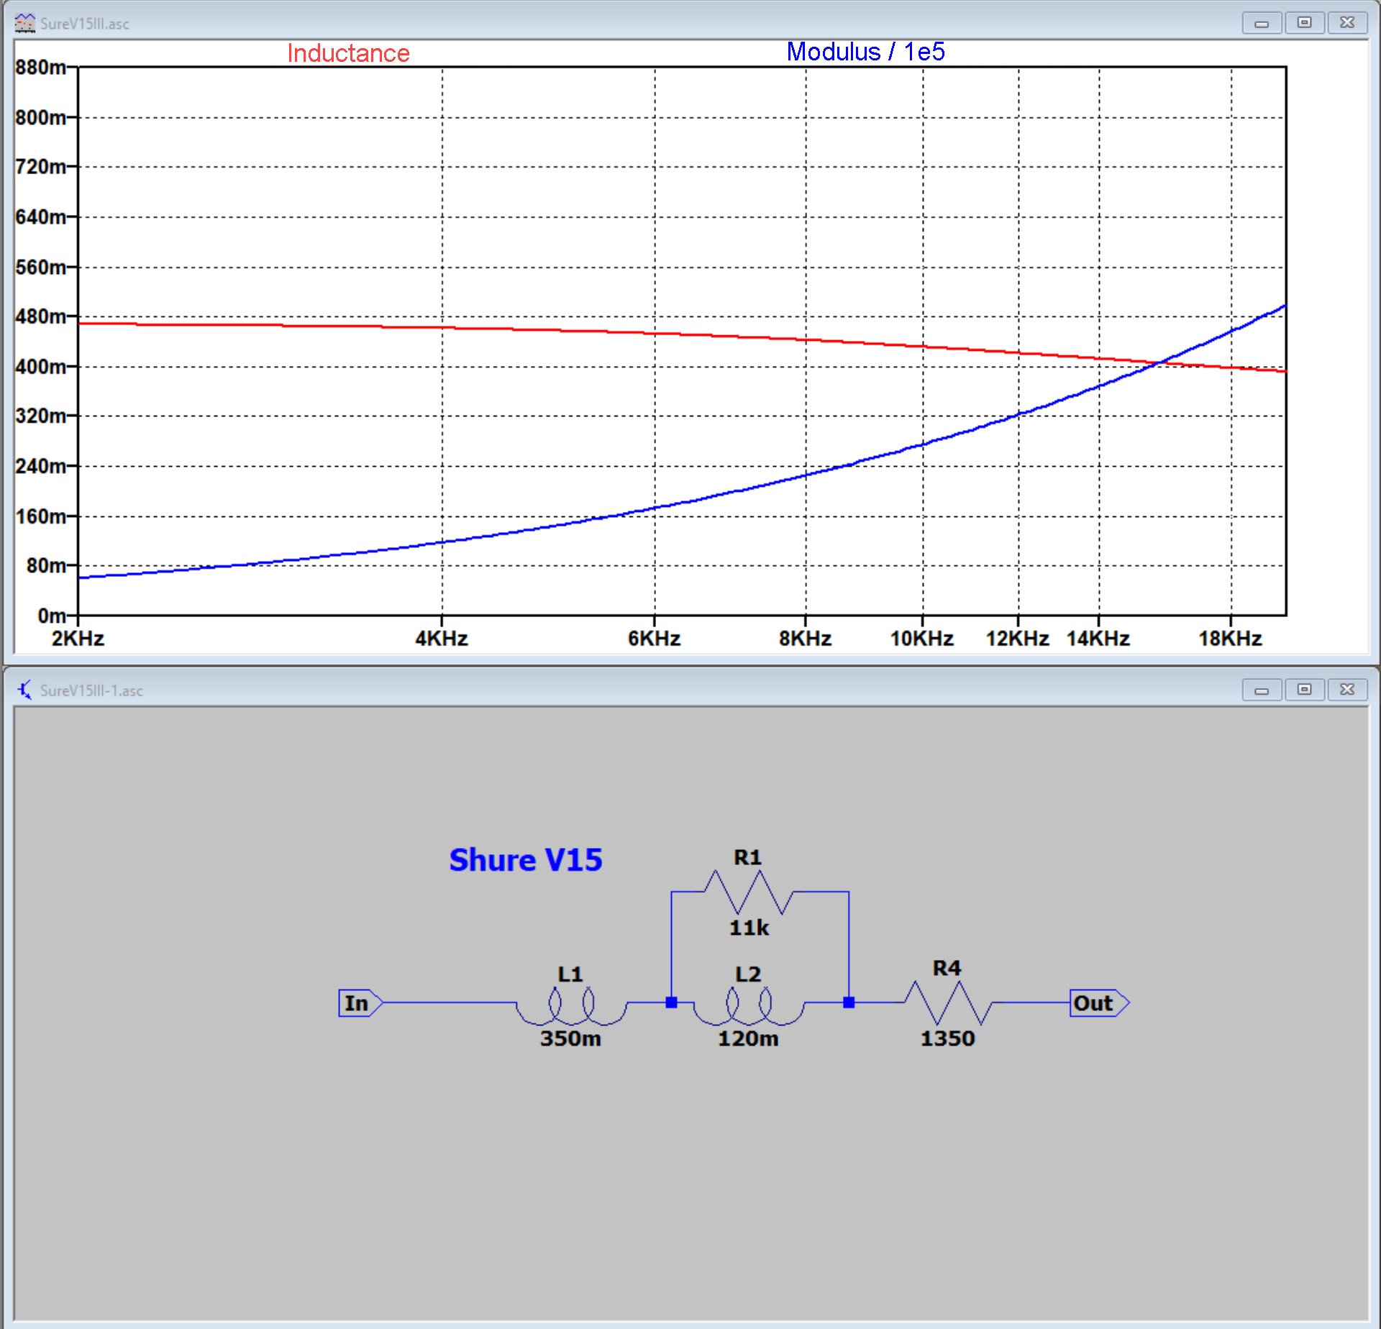Click the SureV15III-1.asc title bar text
Image resolution: width=1381 pixels, height=1329 pixels.
pos(91,691)
